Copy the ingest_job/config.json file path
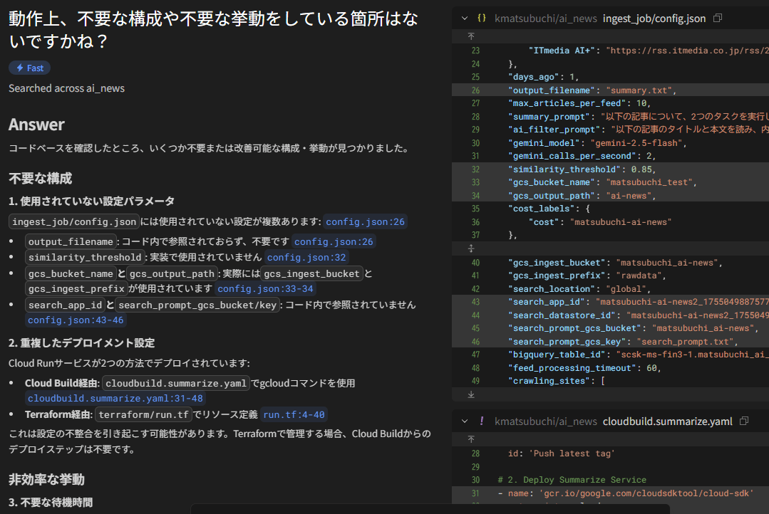The width and height of the screenshot is (769, 514). (x=718, y=18)
